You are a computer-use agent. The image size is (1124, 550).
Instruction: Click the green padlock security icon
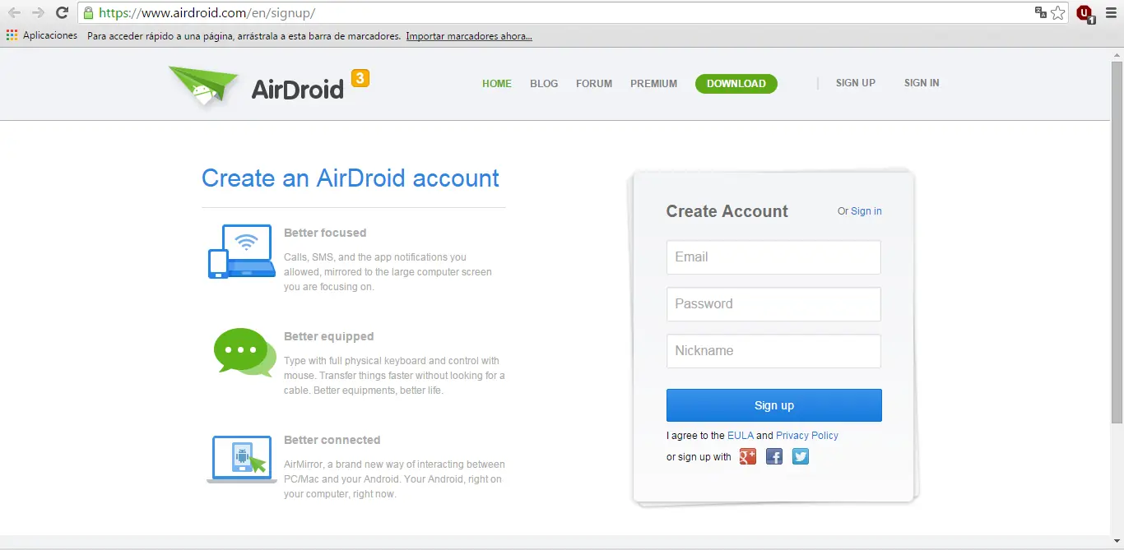(88, 13)
